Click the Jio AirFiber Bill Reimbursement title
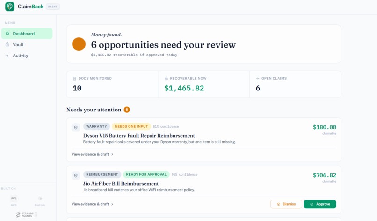Image resolution: width=377 pixels, height=221 pixels. tap(121, 184)
